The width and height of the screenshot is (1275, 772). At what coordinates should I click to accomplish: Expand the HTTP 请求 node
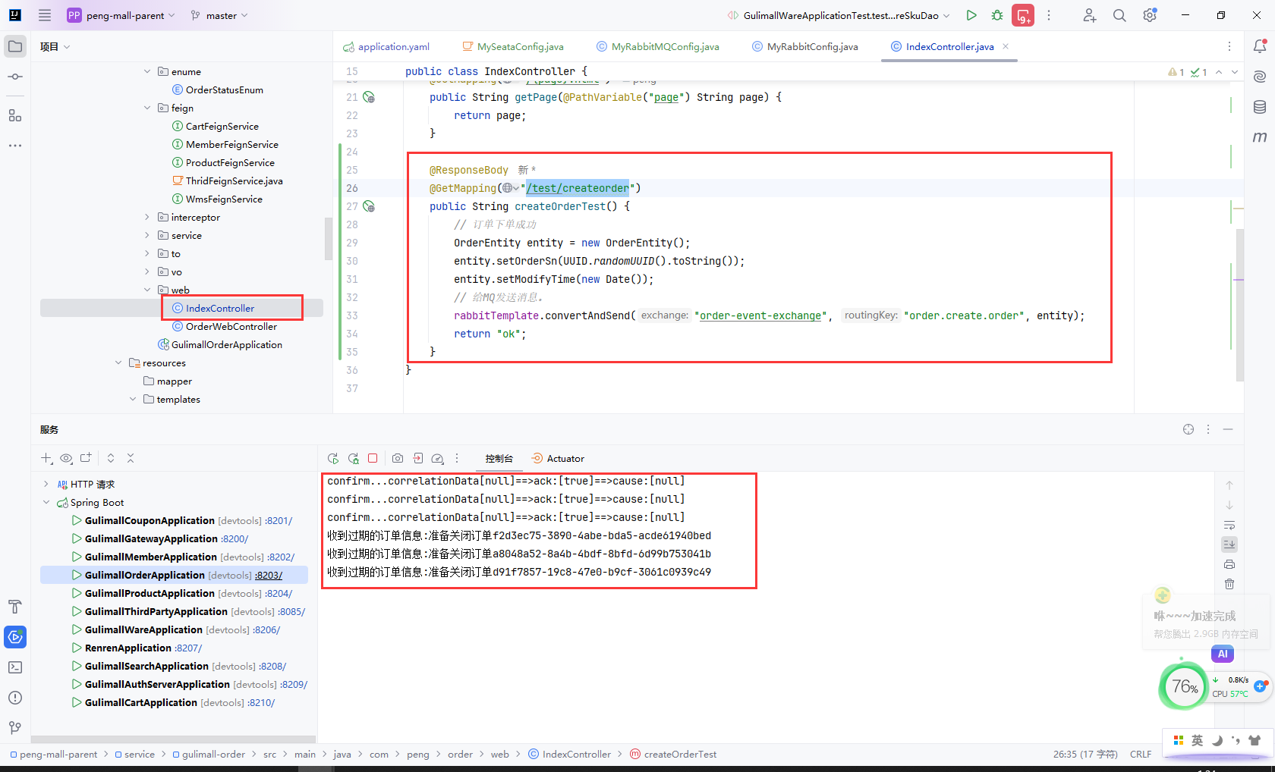pyautogui.click(x=46, y=484)
